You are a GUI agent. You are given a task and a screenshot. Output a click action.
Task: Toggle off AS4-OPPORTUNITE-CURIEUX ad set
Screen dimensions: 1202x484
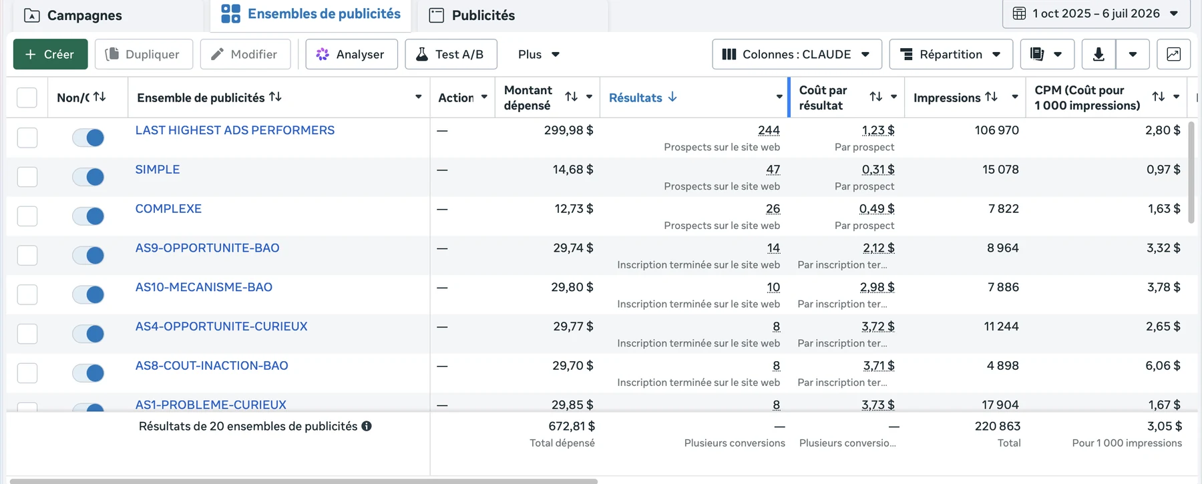[88, 334]
